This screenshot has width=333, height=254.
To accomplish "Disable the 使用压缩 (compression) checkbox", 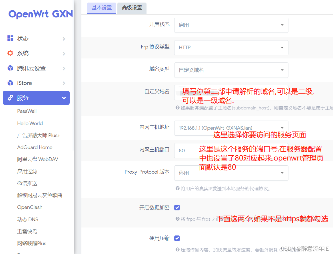I will click(x=177, y=238).
